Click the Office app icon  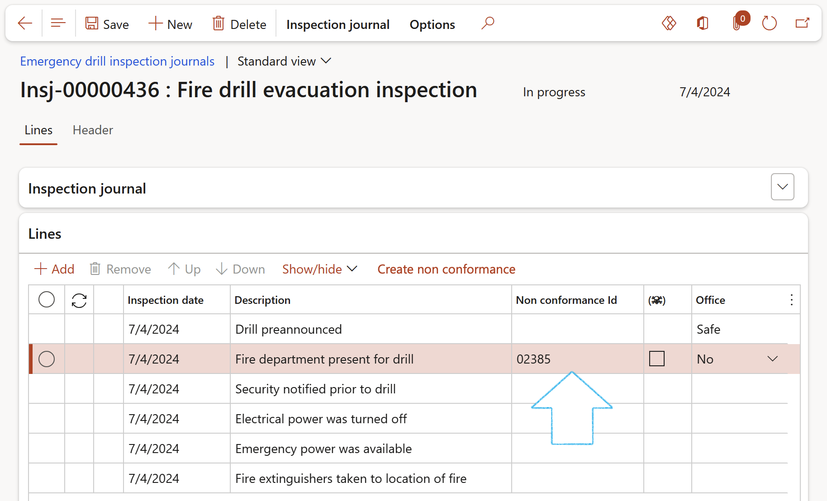coord(703,24)
